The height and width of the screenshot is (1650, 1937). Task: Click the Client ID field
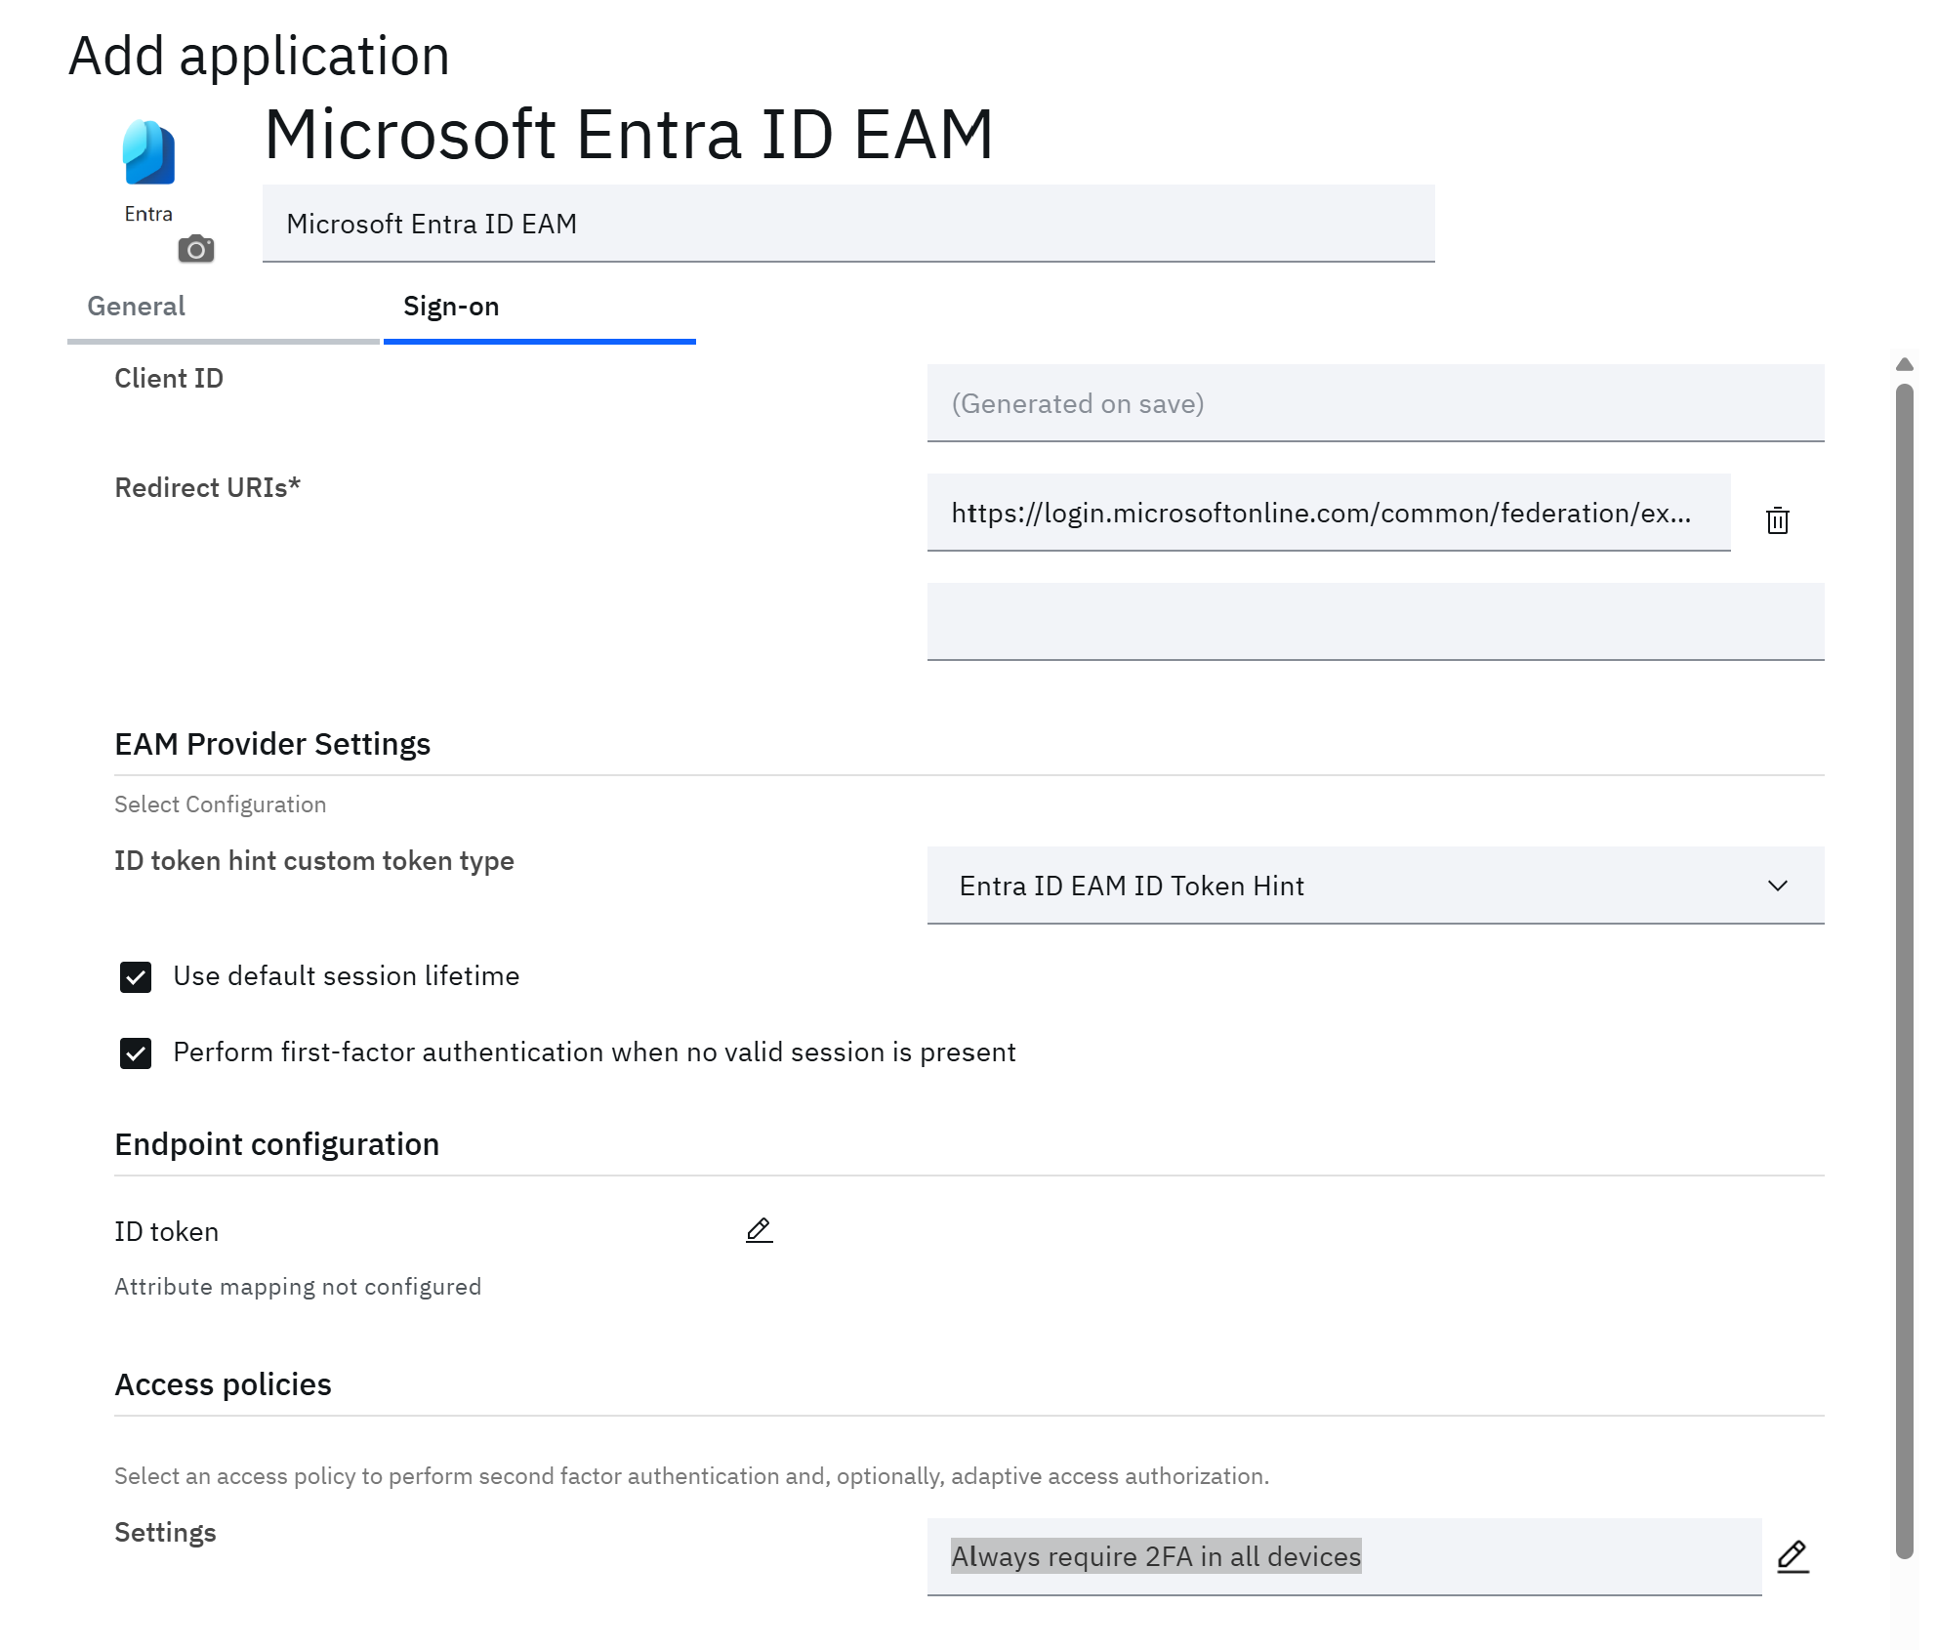pyautogui.click(x=1376, y=403)
